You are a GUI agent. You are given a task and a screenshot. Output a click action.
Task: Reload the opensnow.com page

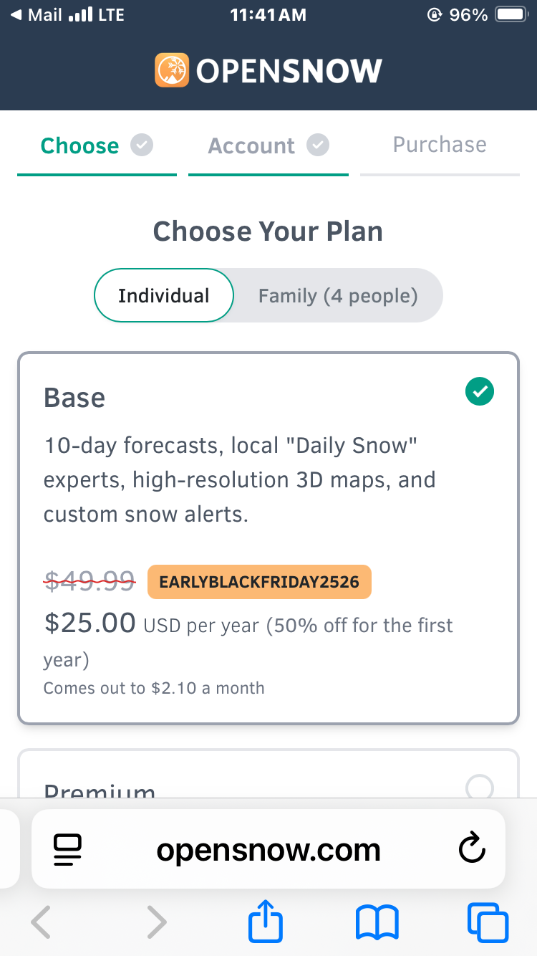point(472,850)
